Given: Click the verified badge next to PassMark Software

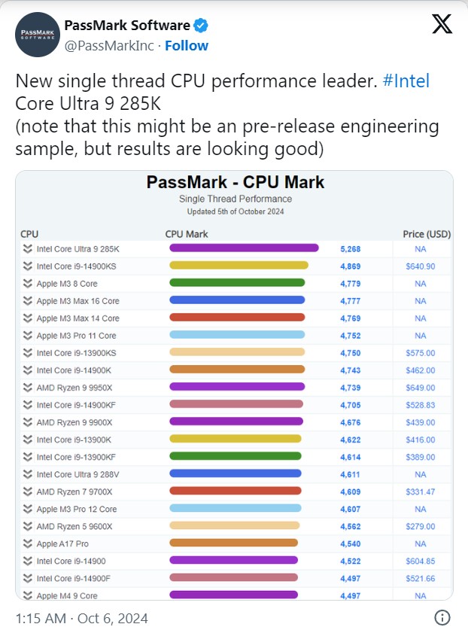Looking at the screenshot, I should [x=201, y=26].
